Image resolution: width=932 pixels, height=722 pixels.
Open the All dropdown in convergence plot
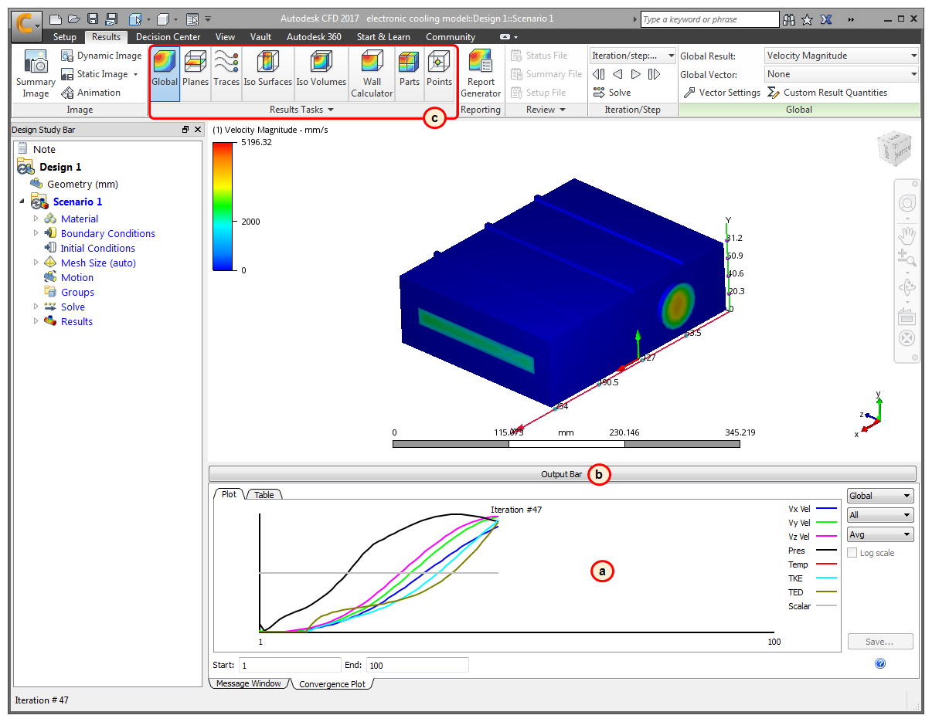(x=880, y=515)
